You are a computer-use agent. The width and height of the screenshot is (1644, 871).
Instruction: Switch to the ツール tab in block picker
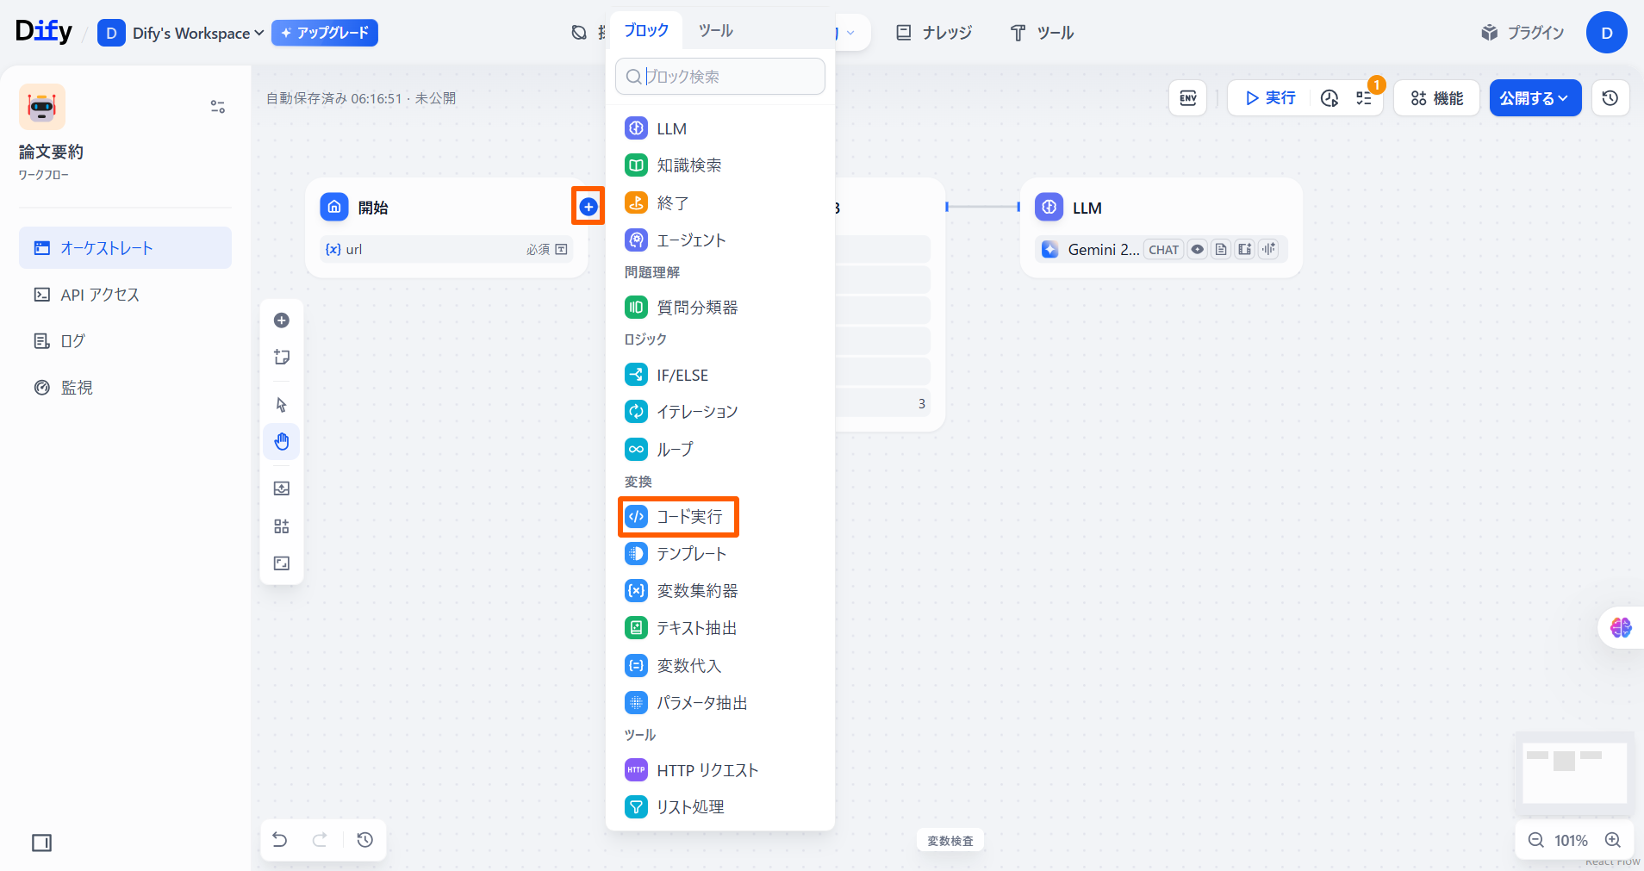tap(715, 30)
